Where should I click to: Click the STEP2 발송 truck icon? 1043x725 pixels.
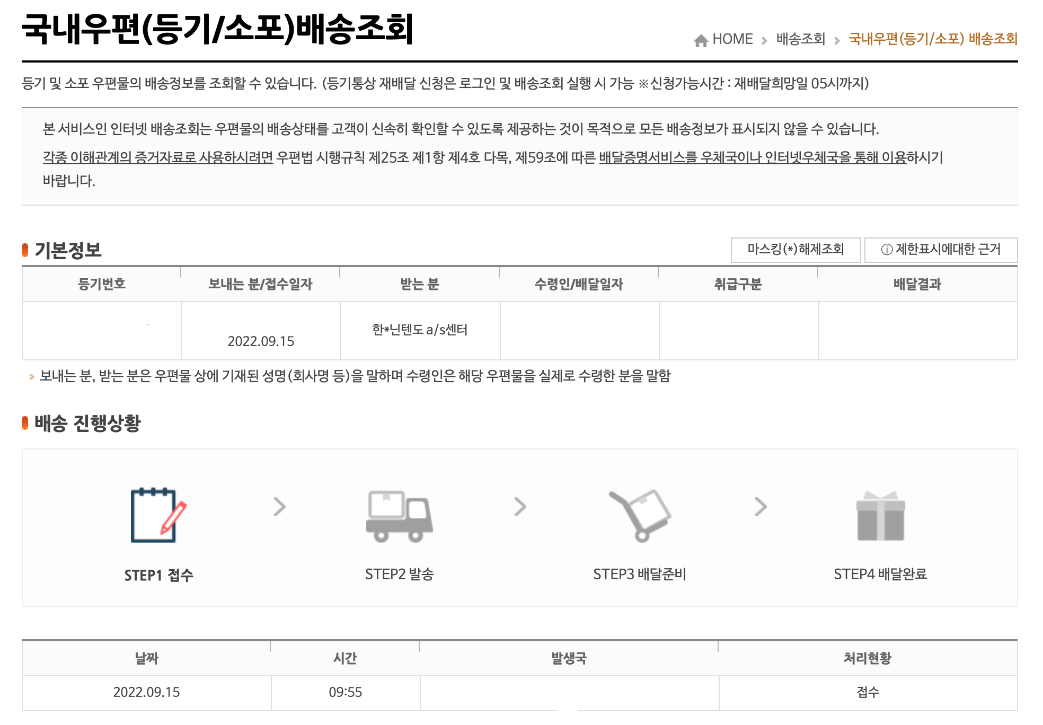pos(399,516)
